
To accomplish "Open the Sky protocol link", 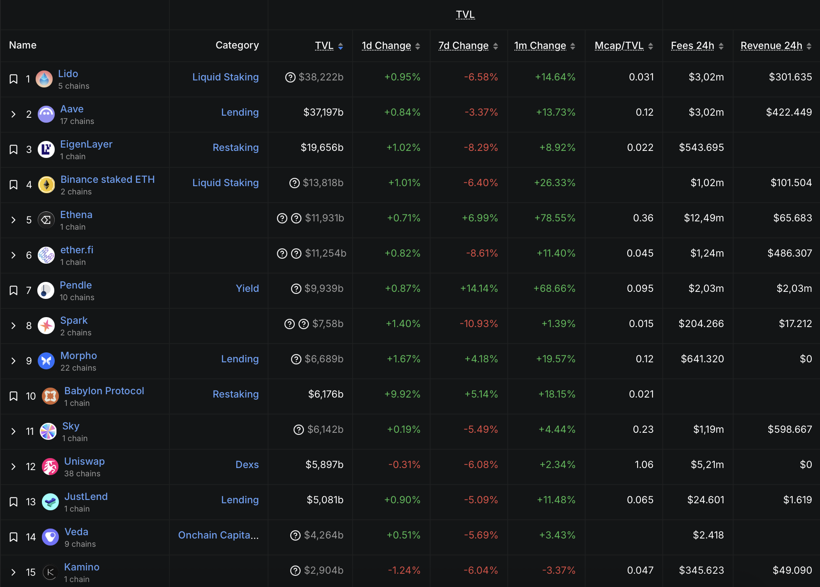I will coord(70,426).
